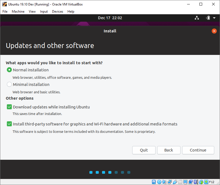Select Minimal installation radio button
Viewport: 220px width, 185px height.
pos(9,84)
